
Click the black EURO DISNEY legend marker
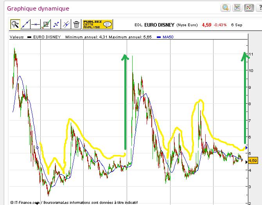coord(29,37)
